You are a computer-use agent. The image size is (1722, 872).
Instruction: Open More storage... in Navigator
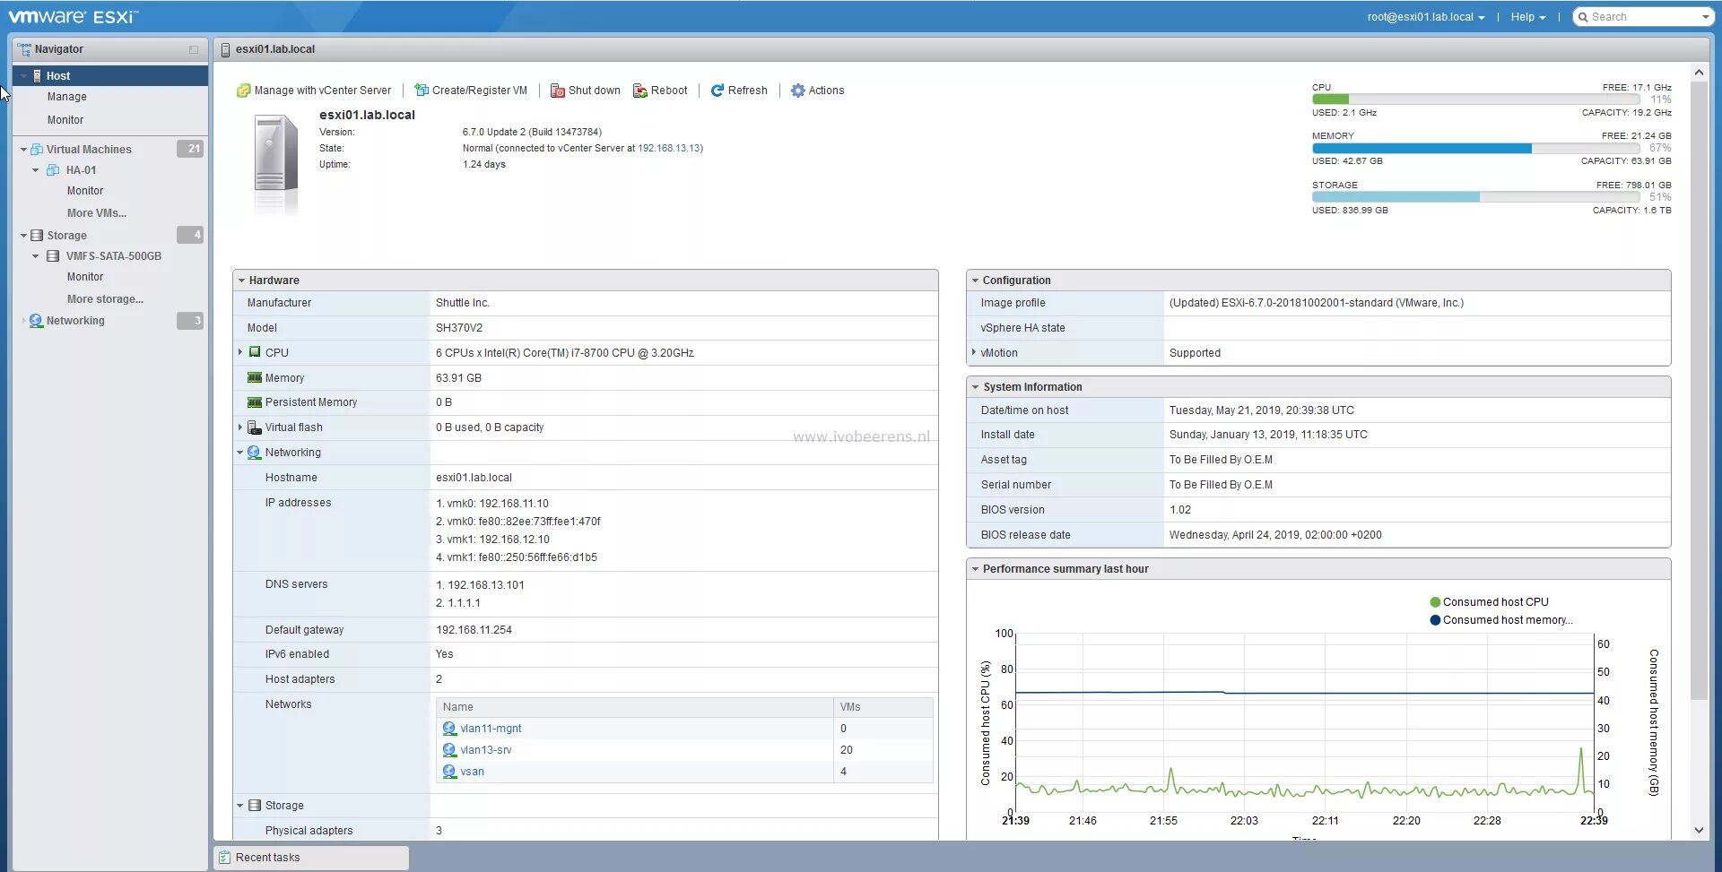pos(105,299)
